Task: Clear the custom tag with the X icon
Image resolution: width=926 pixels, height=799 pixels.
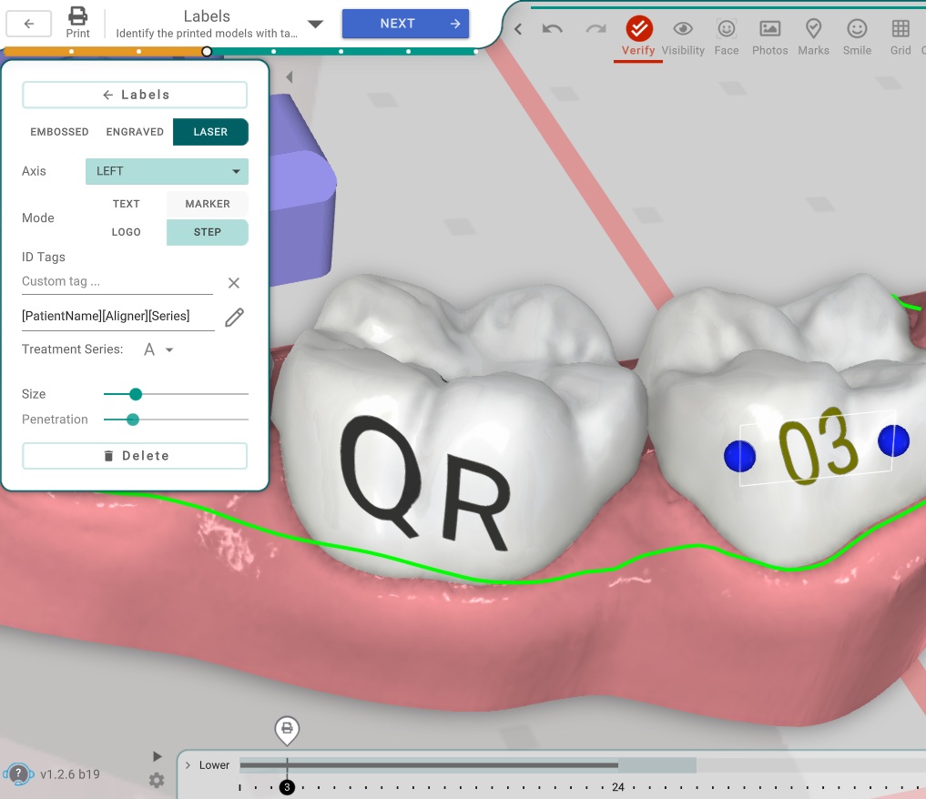Action: [x=234, y=283]
